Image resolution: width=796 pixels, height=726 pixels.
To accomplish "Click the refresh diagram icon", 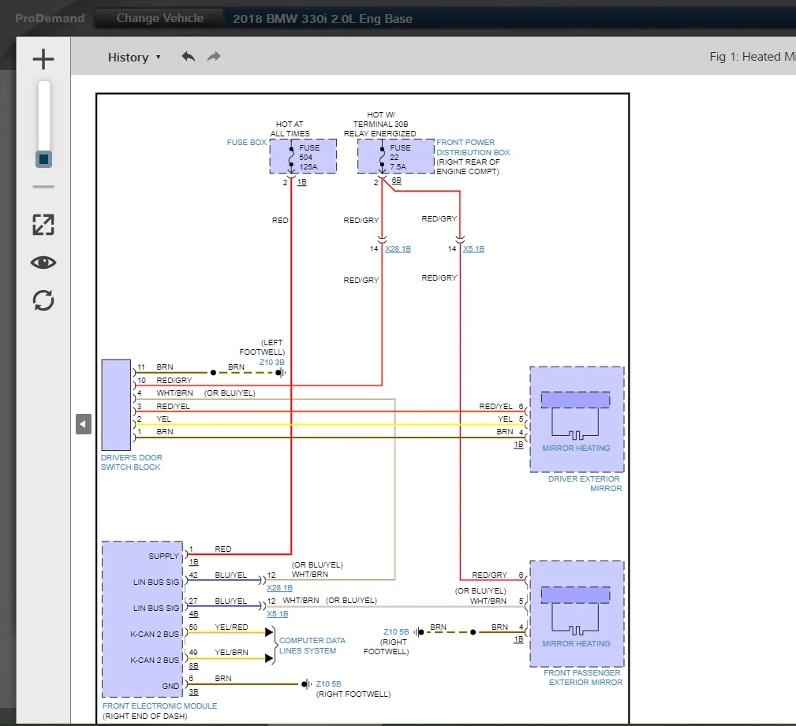I will [x=43, y=300].
